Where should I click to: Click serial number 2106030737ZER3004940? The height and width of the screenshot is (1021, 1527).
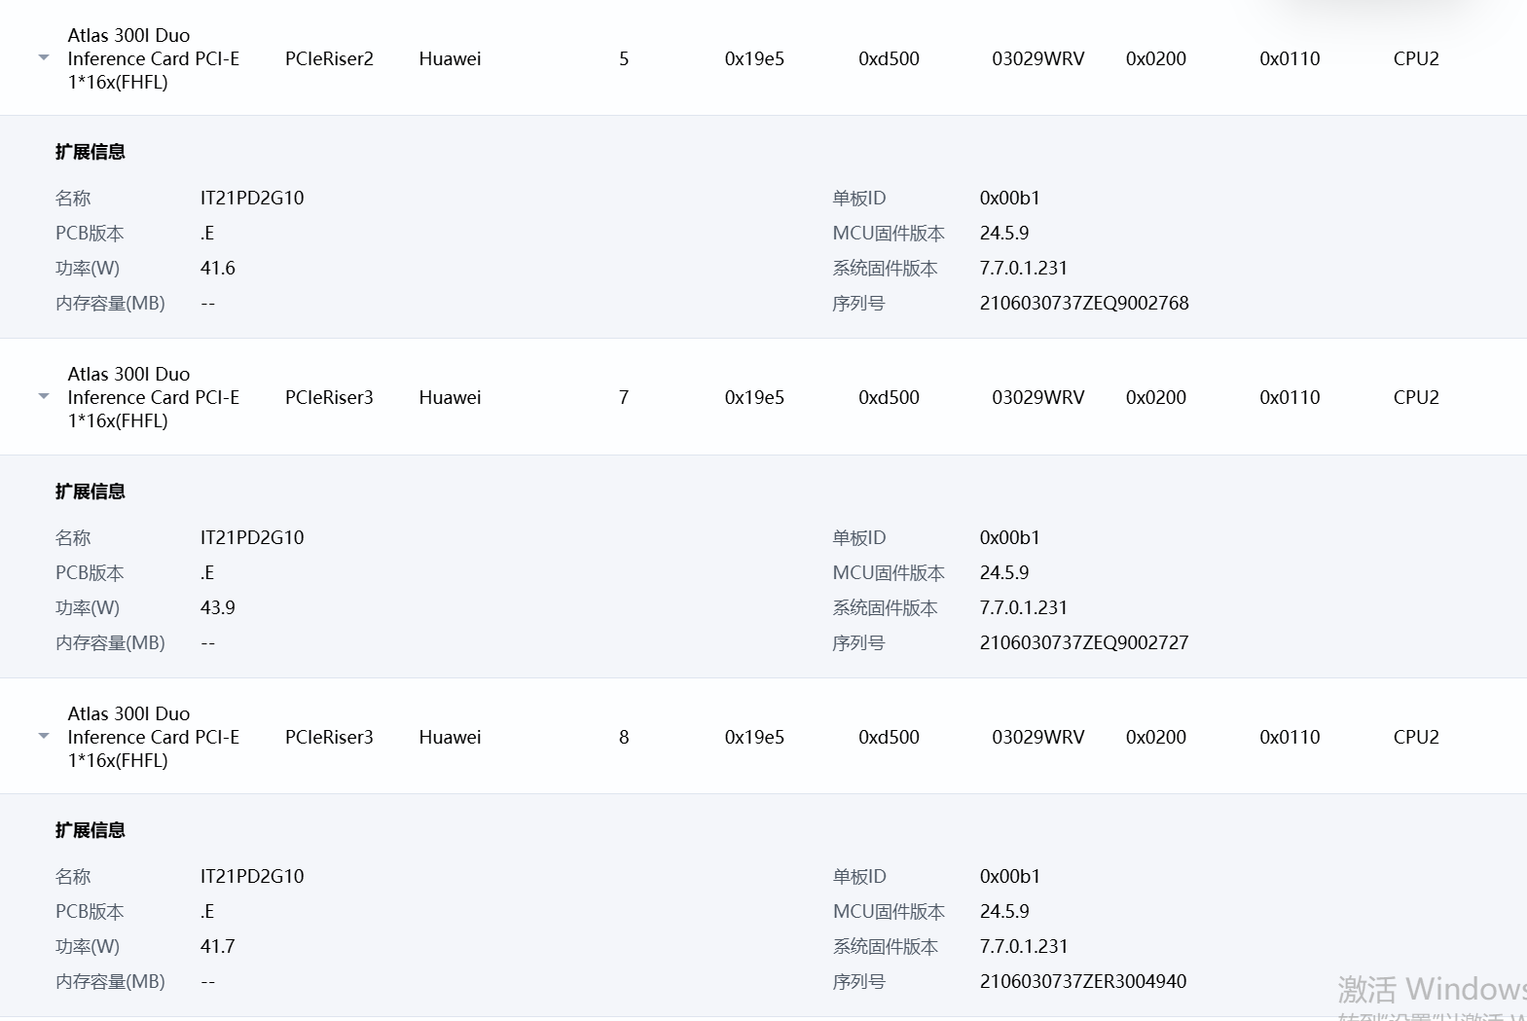1082,981
